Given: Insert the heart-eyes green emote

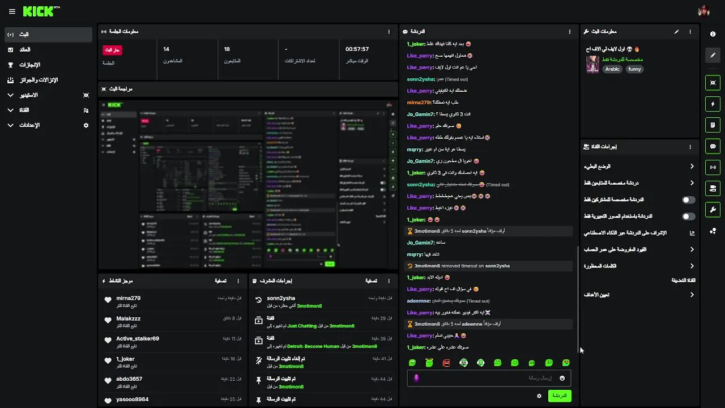Looking at the screenshot, I should [x=566, y=363].
